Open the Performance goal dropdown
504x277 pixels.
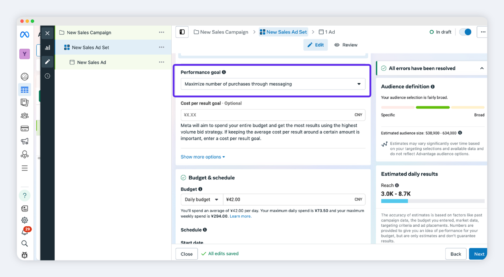pos(272,84)
